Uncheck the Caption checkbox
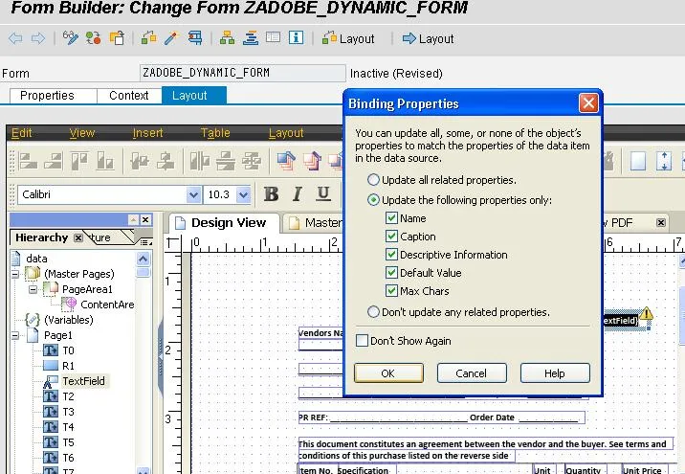685x474 pixels. (391, 237)
